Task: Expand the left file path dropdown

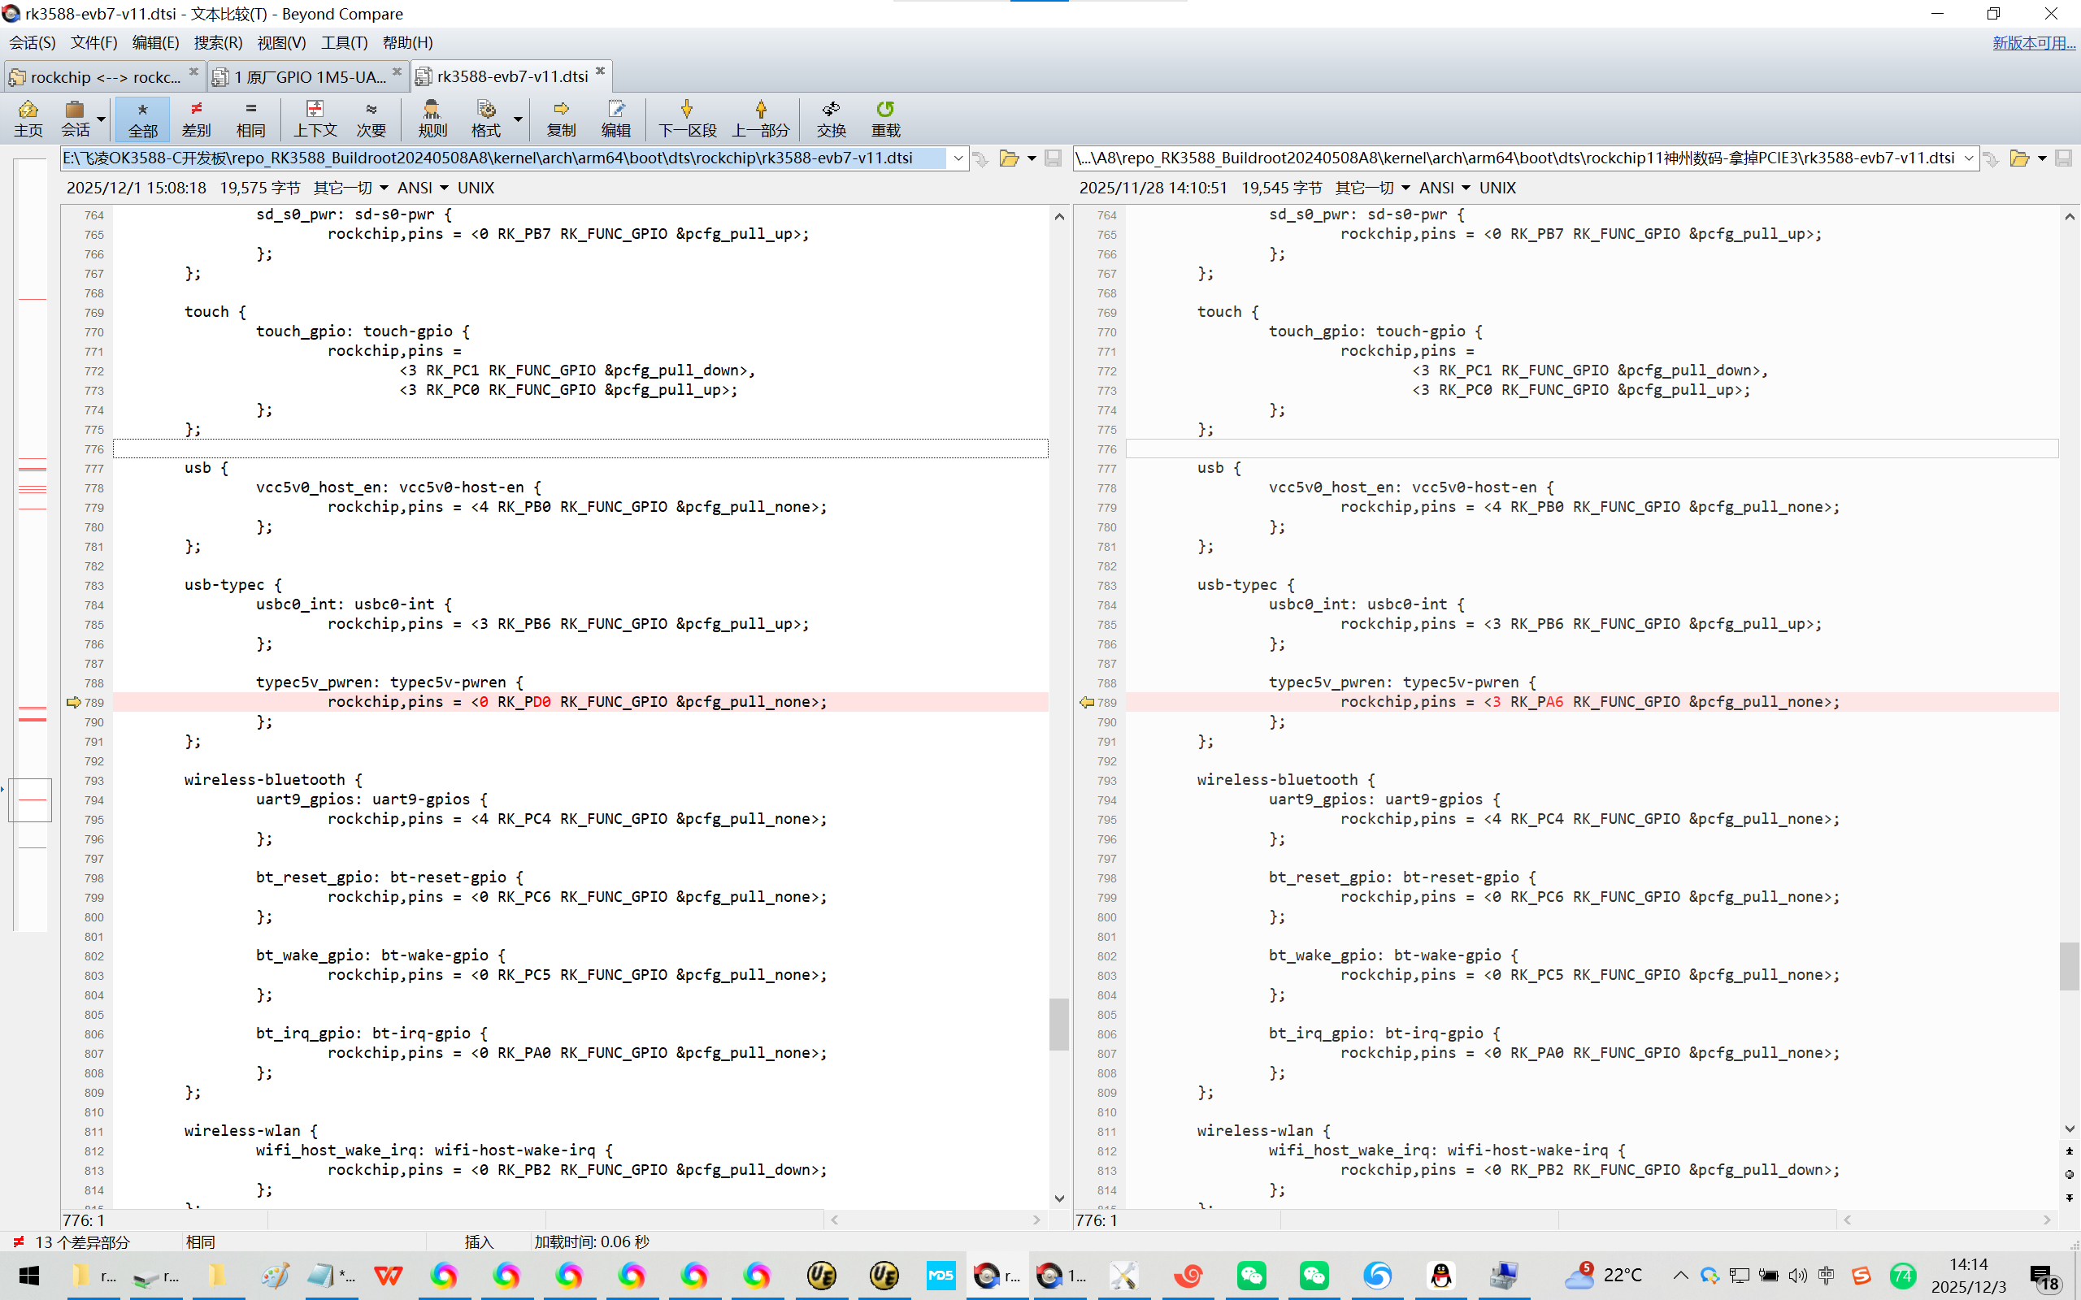Action: click(957, 158)
